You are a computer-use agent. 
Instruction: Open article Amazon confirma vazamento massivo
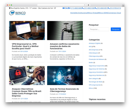click(64, 46)
